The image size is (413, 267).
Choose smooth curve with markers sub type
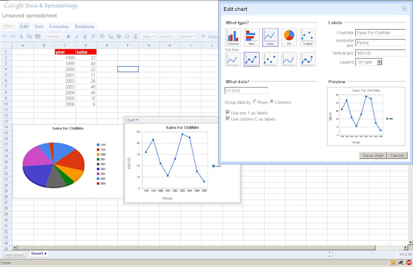click(x=308, y=59)
